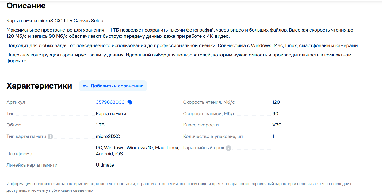Screen dimensions: 382x196
Task: Click the Ultimate memory card line value
Action: tap(105, 165)
